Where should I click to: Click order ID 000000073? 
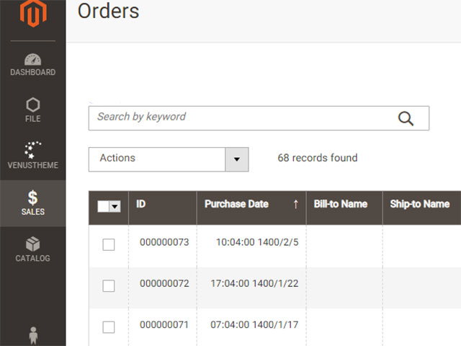164,242
